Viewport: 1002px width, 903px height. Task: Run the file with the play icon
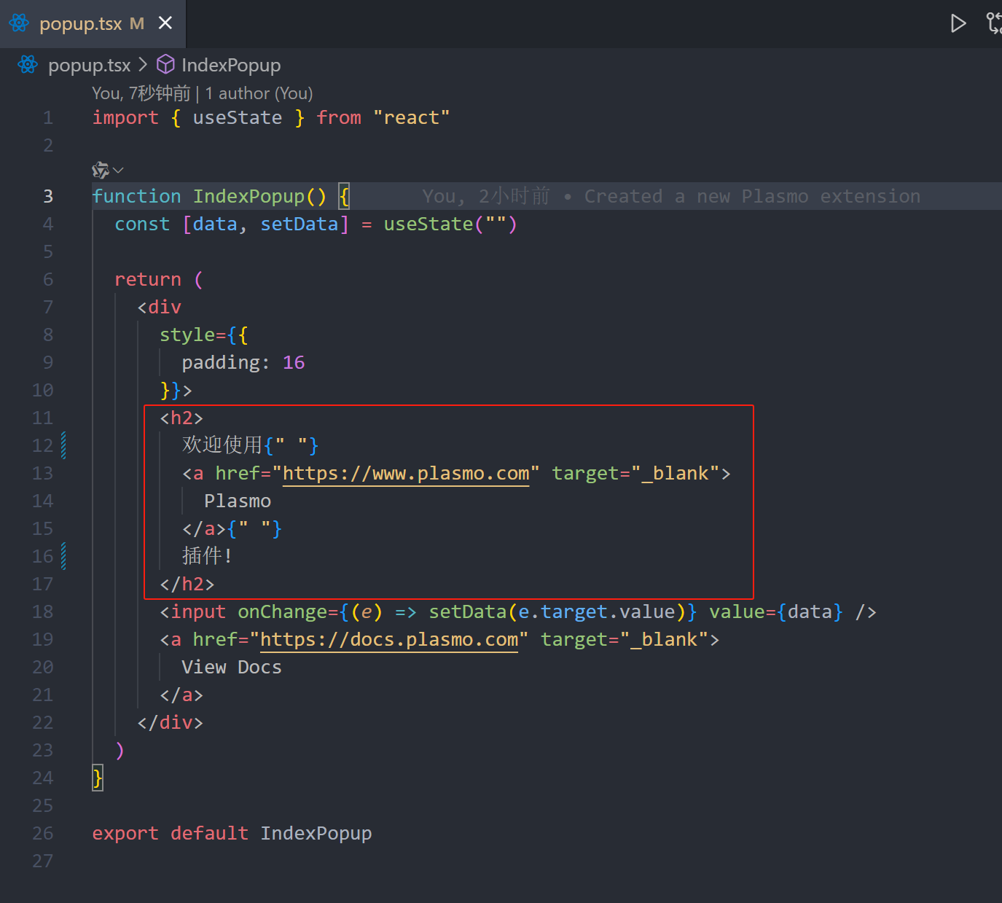click(x=958, y=23)
